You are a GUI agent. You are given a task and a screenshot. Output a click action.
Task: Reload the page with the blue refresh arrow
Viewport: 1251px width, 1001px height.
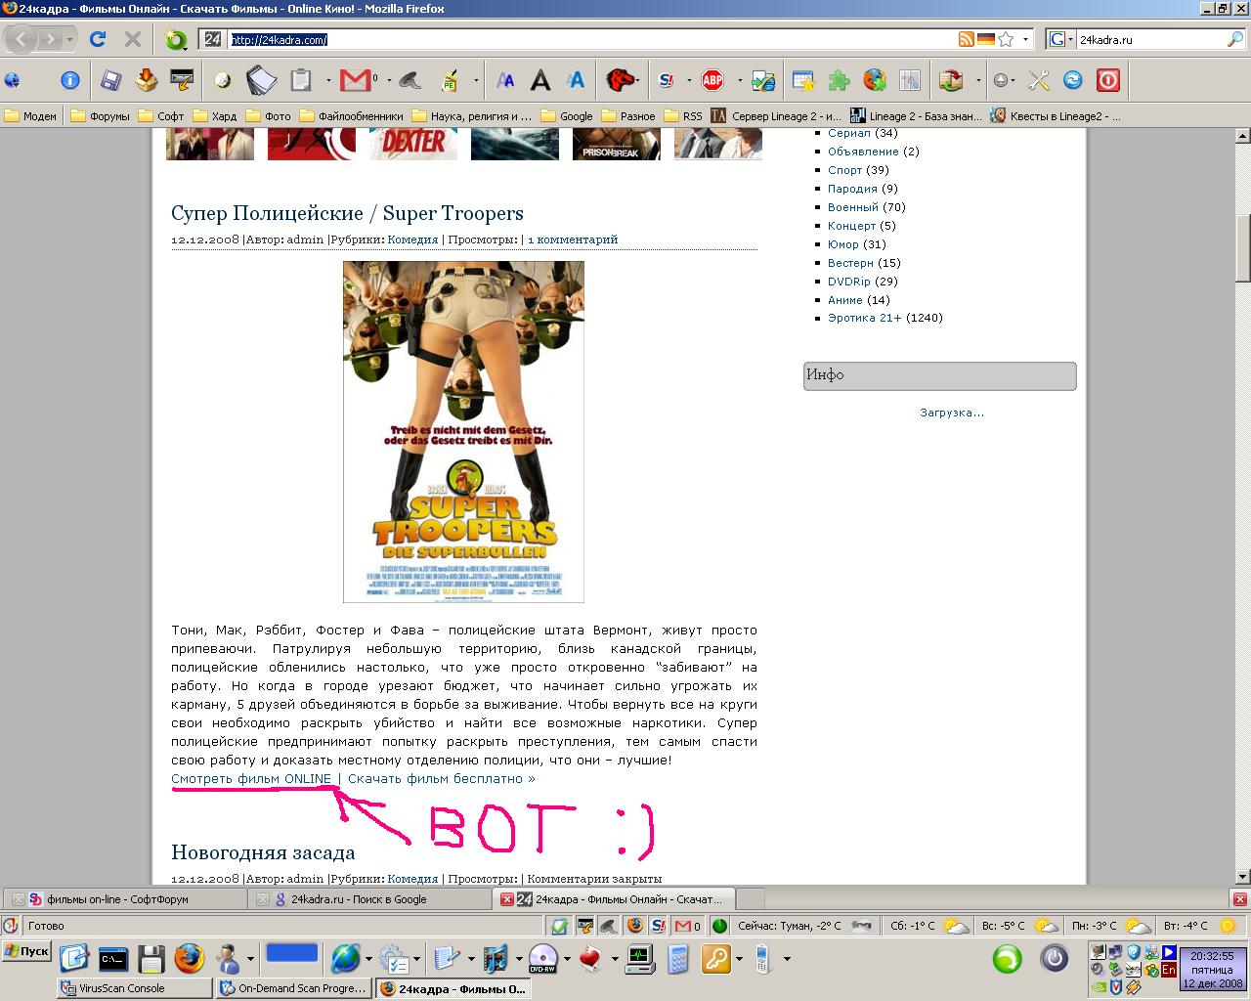[97, 39]
